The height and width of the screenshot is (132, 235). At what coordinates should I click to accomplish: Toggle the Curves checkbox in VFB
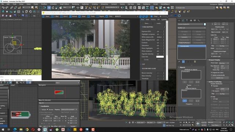point(142,59)
